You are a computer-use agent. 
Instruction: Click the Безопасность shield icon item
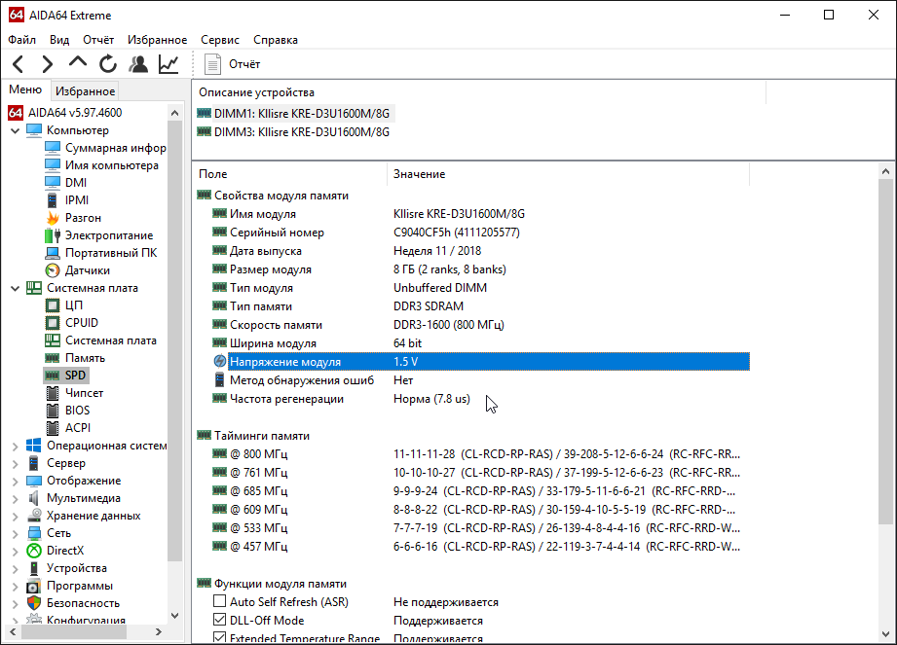coord(34,603)
